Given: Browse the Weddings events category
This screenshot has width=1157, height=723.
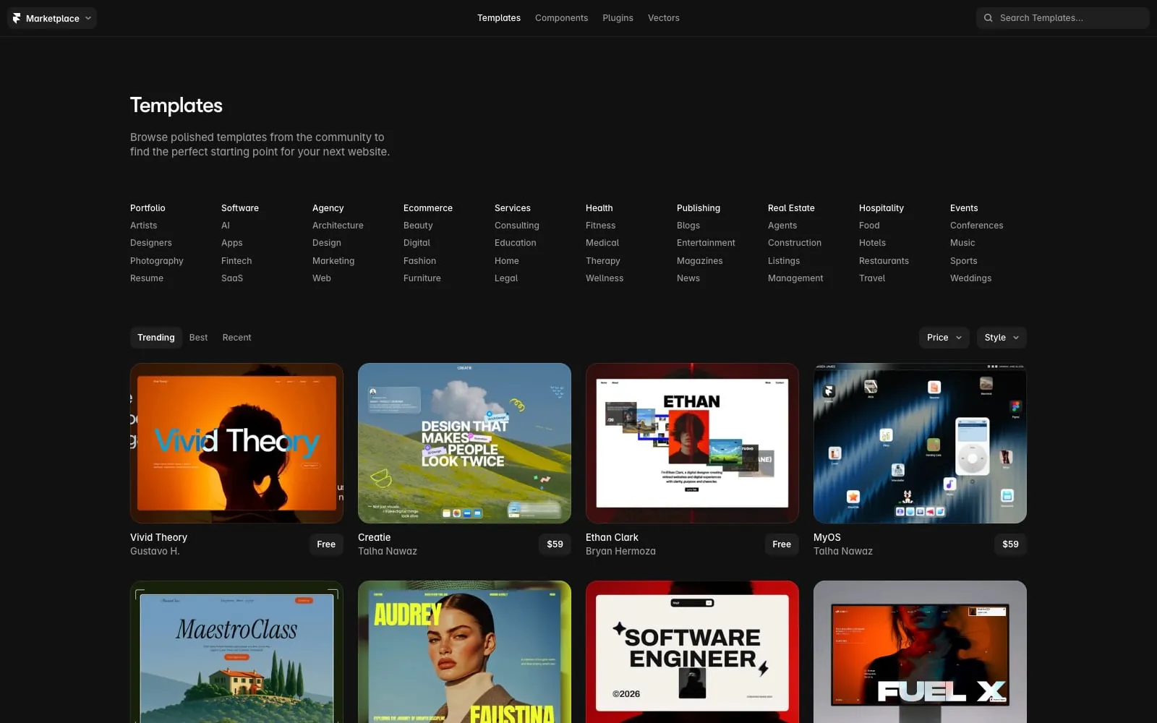Looking at the screenshot, I should coord(970,278).
